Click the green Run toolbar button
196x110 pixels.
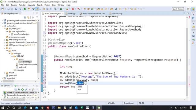[x=61, y=9]
